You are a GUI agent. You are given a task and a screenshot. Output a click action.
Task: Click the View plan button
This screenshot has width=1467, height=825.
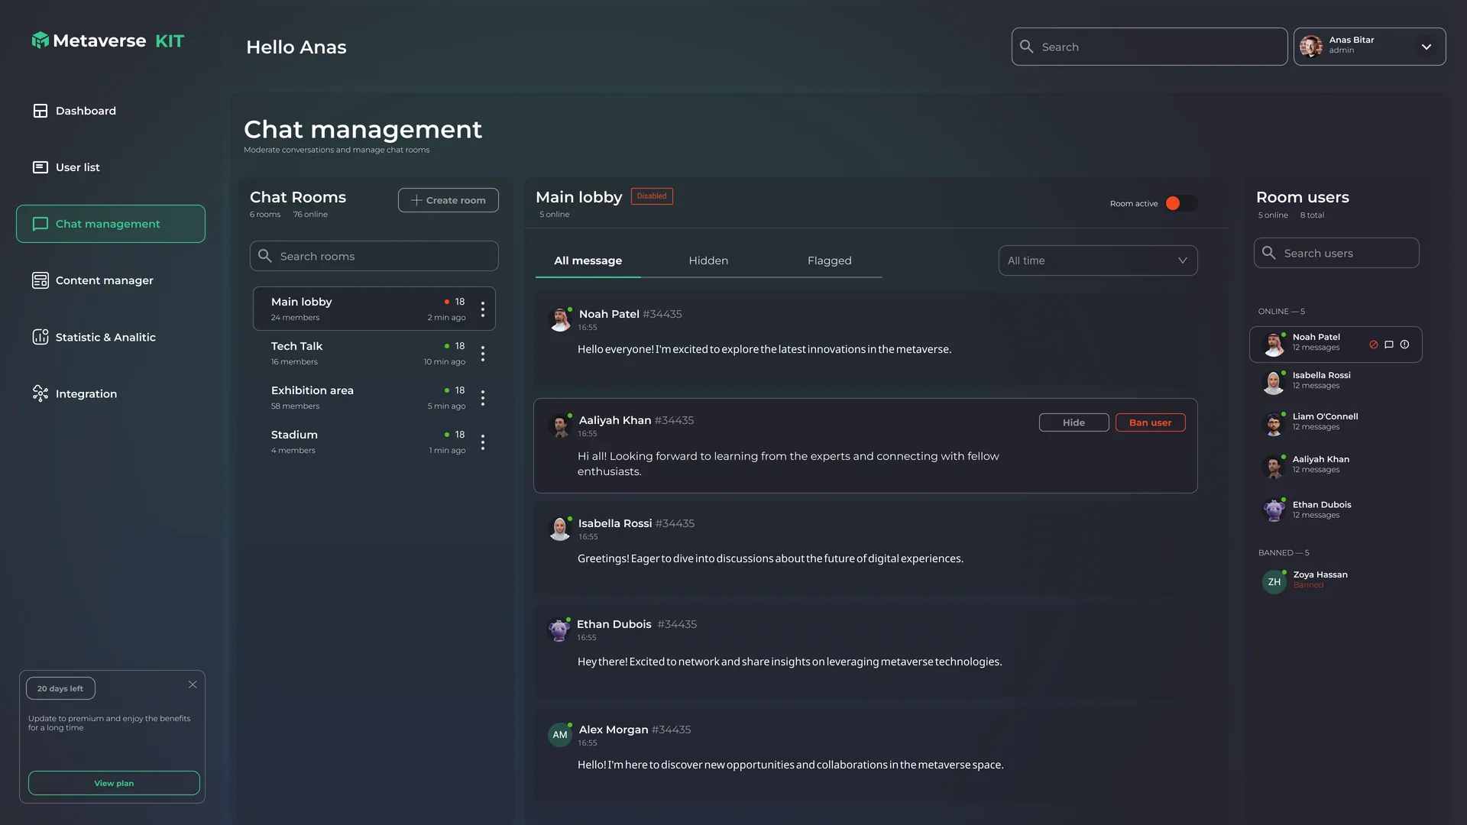[x=114, y=783]
